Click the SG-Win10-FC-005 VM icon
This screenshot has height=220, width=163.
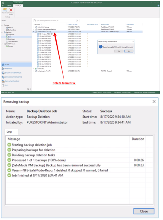pyautogui.click(x=38, y=43)
